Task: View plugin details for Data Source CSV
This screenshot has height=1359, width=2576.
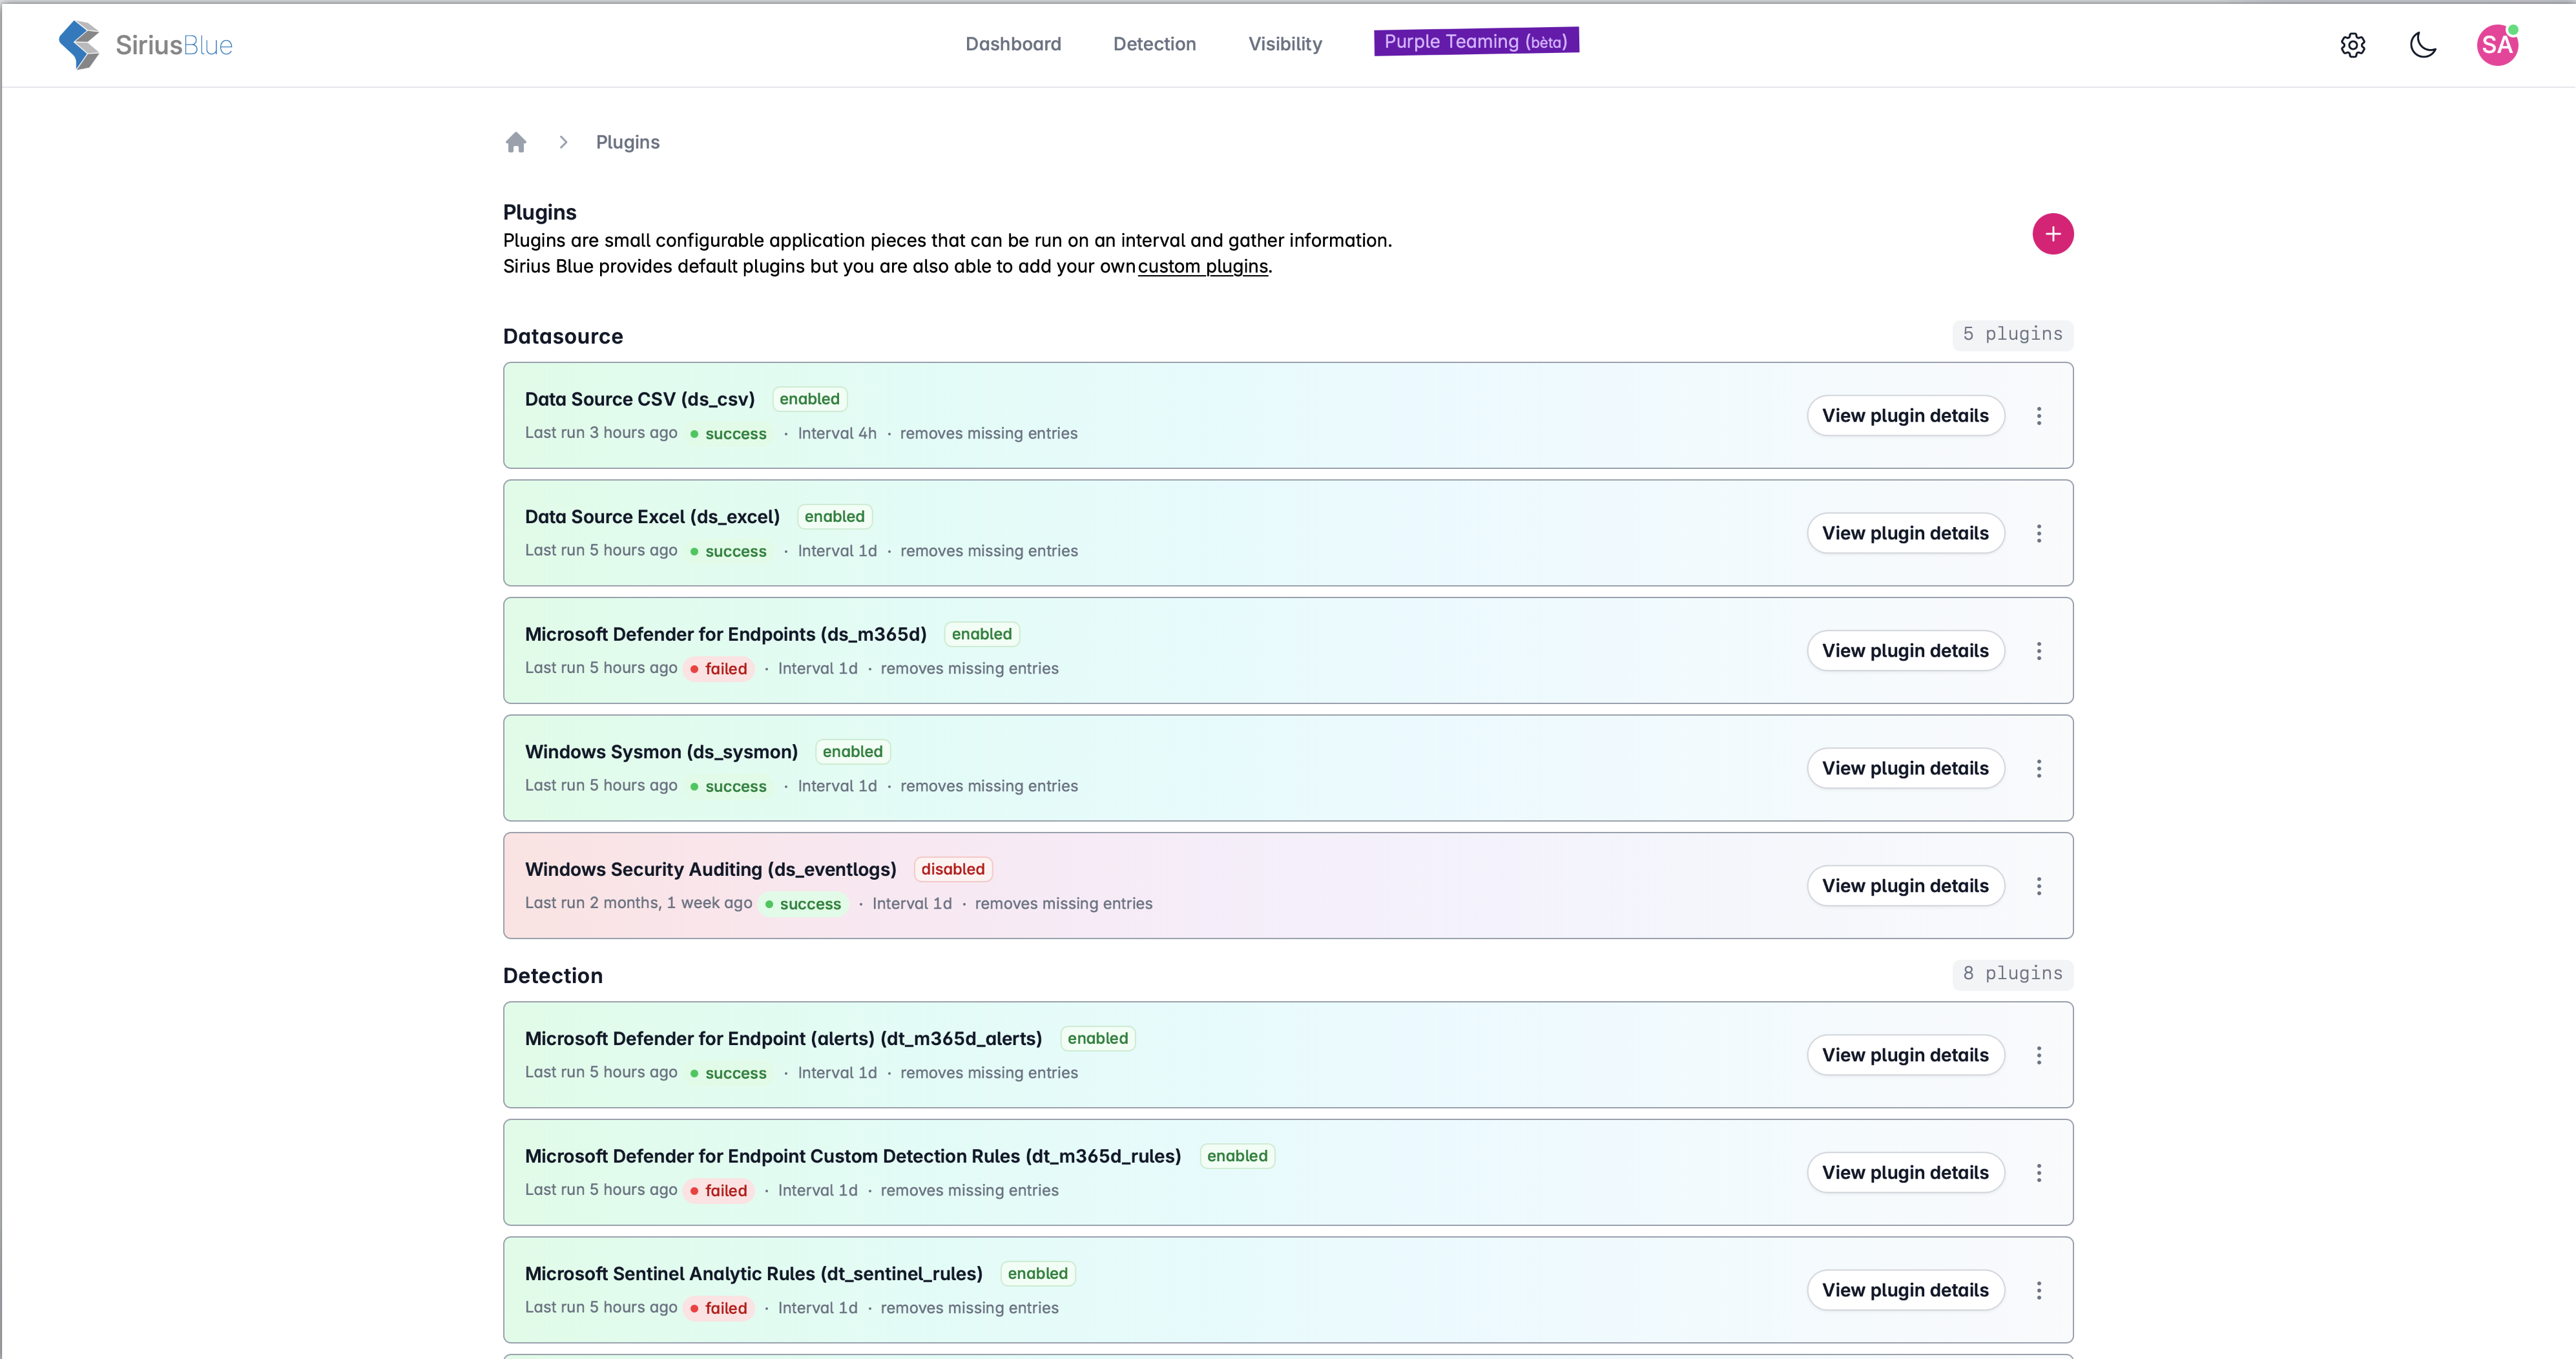Action: point(1904,416)
